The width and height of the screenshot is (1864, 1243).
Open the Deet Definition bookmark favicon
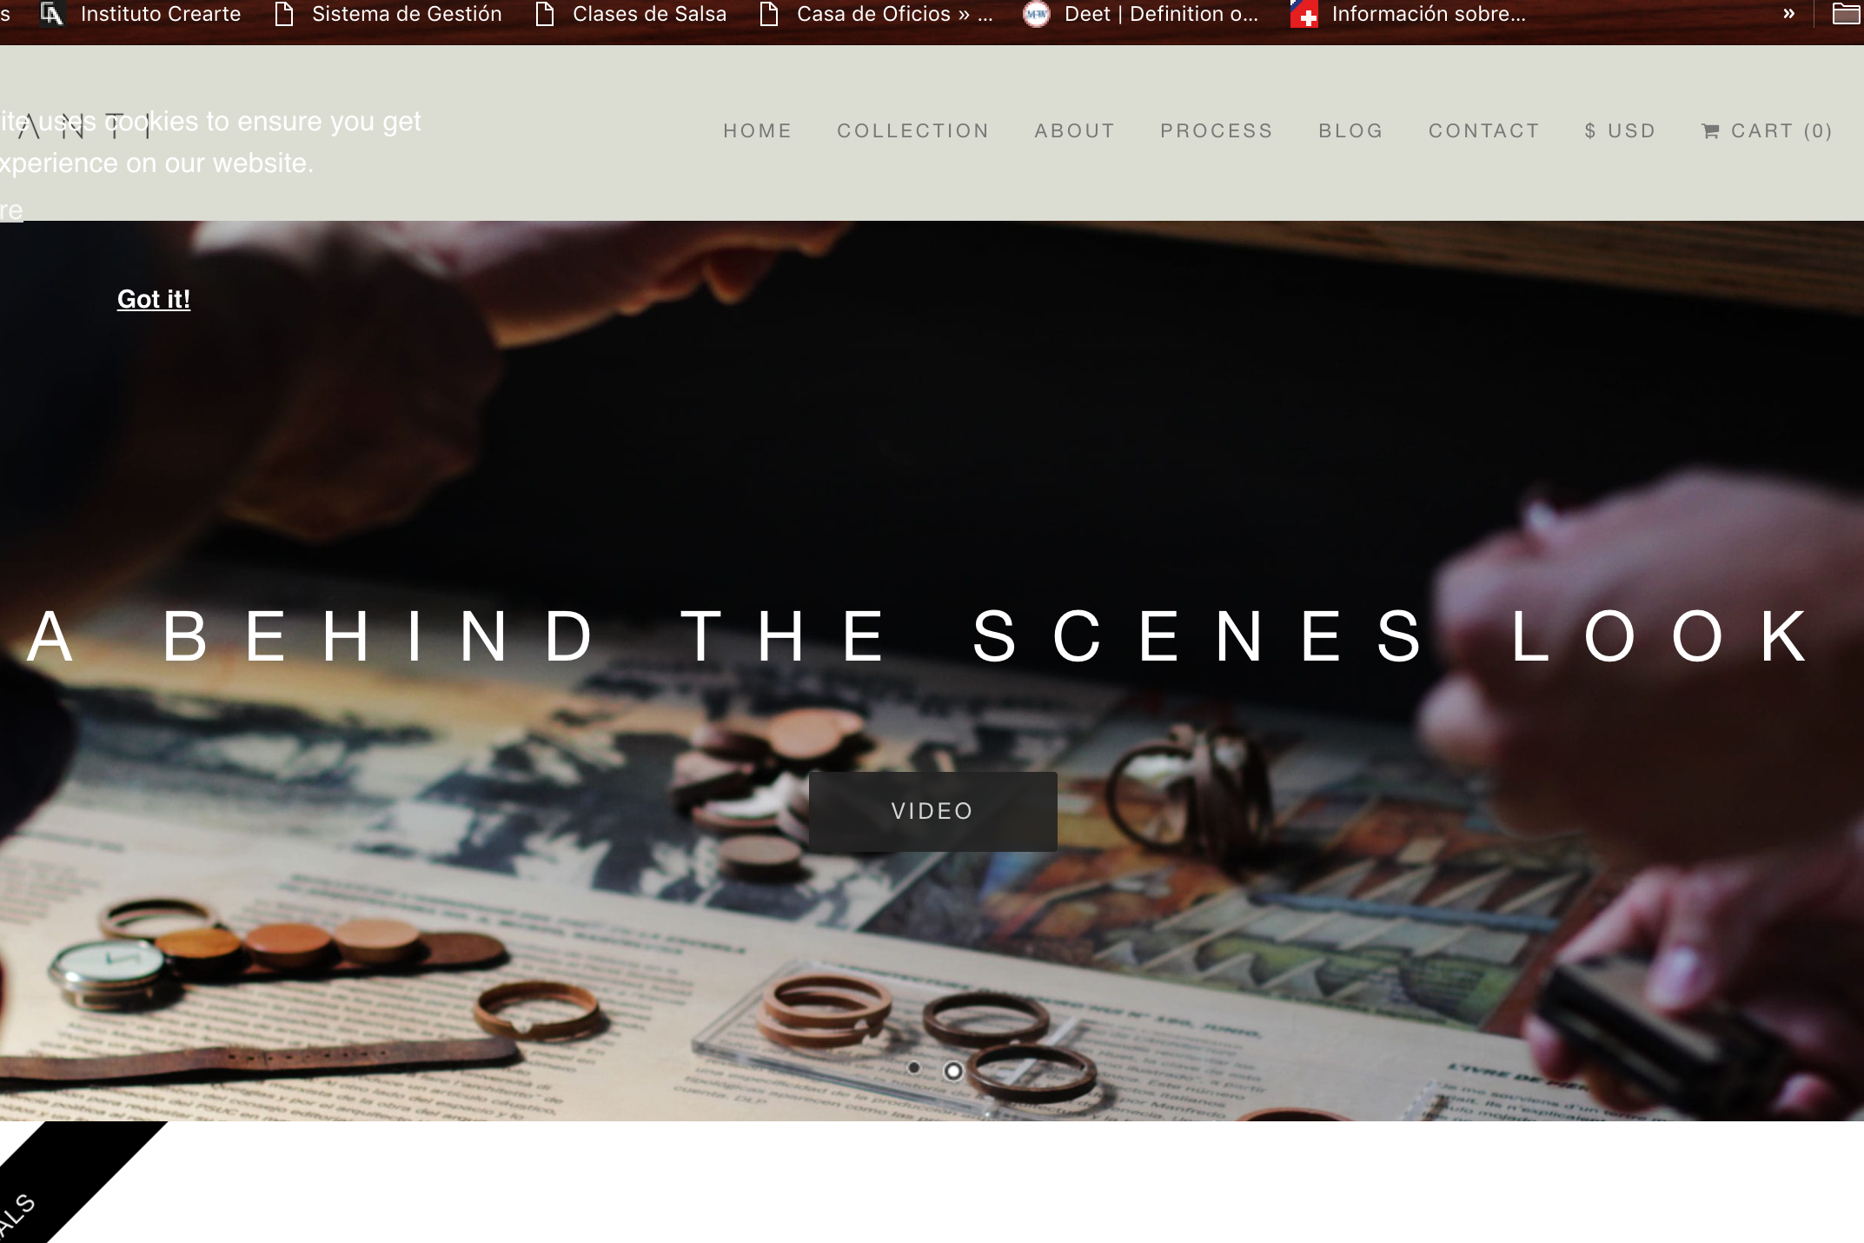[1036, 14]
